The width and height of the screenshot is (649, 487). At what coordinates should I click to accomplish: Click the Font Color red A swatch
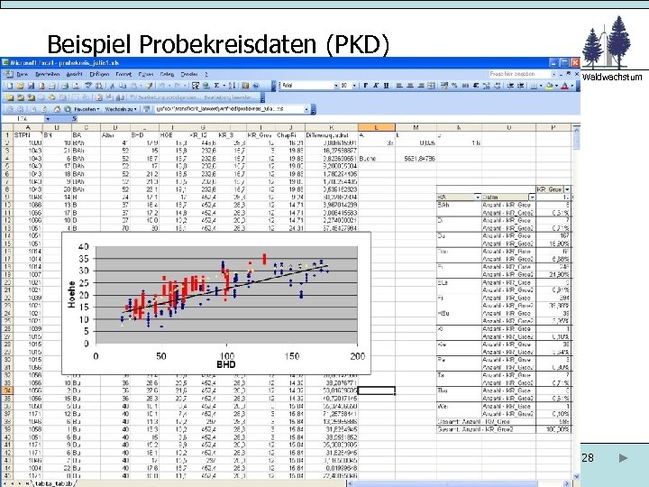(564, 86)
